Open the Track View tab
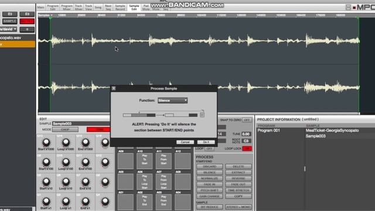This screenshot has height=211, width=375. click(x=88, y=8)
